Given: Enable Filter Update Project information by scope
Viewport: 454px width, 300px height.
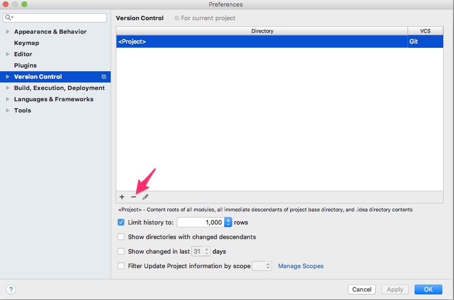Looking at the screenshot, I should 121,266.
